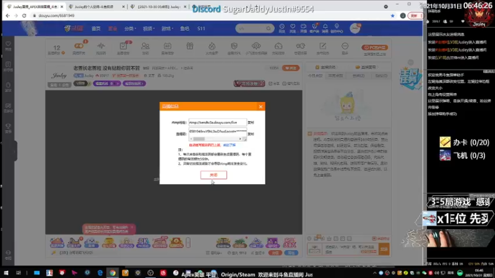This screenshot has height=278, width=495.
Task: Copy the rtmp address with its 复制 link
Action: pyautogui.click(x=251, y=122)
